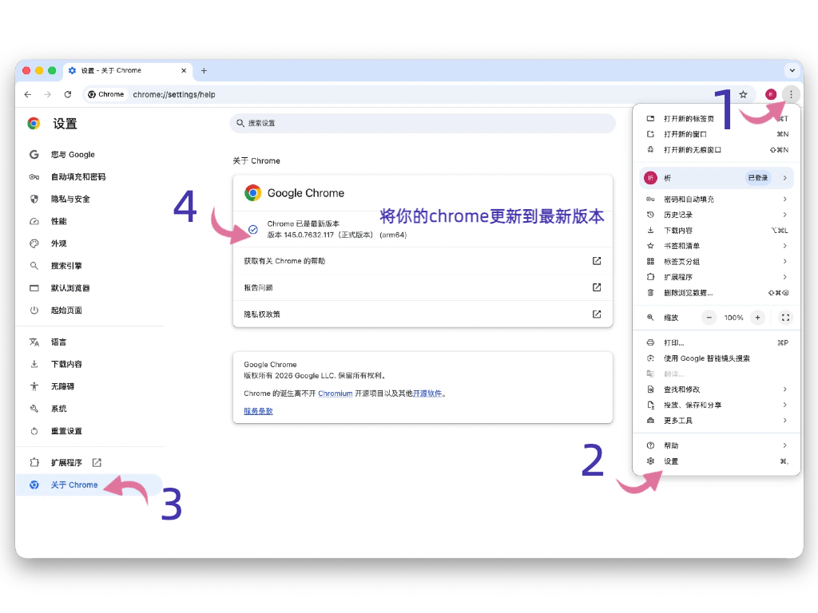Viewport: 818px width, 613px height.
Task: Click the Chrome logo beside 设置 heading
Action: pos(34,124)
